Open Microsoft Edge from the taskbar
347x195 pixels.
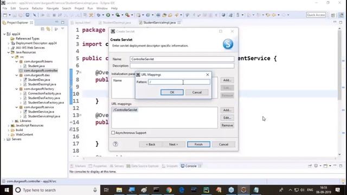pyautogui.click(x=182, y=190)
